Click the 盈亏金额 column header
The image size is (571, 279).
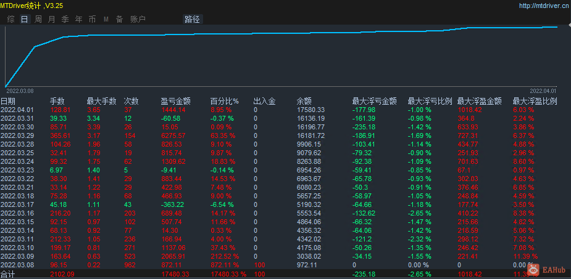[x=175, y=102]
